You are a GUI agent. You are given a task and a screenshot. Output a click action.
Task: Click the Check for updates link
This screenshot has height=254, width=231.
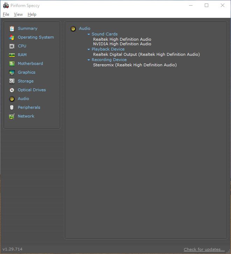pyautogui.click(x=204, y=249)
